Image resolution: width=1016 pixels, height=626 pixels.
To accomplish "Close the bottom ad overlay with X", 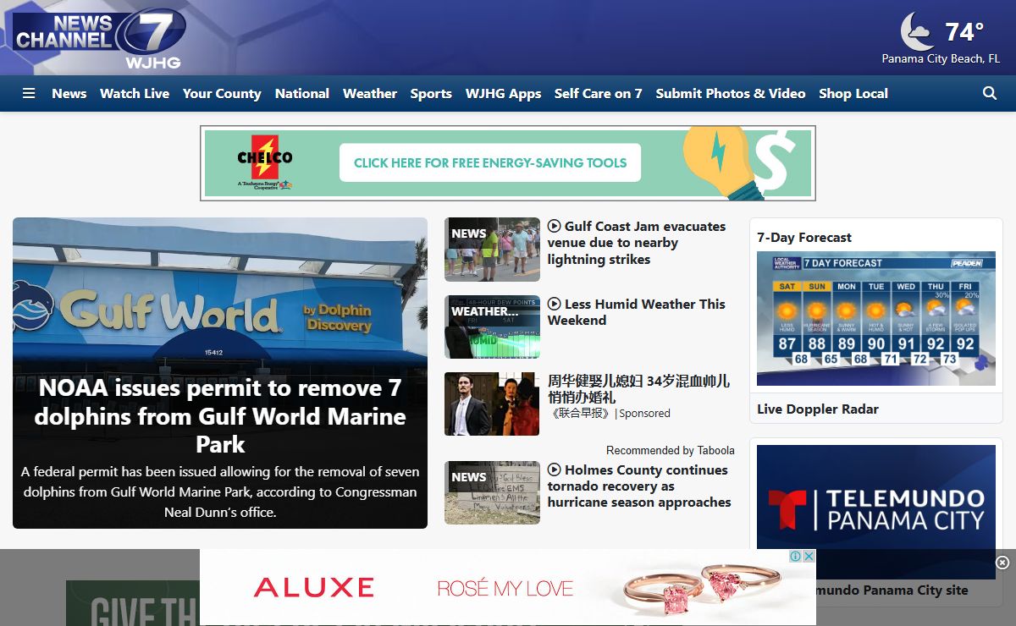I will [1002, 563].
